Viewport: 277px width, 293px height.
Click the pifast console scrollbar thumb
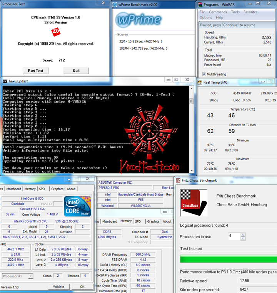[x=191, y=102]
